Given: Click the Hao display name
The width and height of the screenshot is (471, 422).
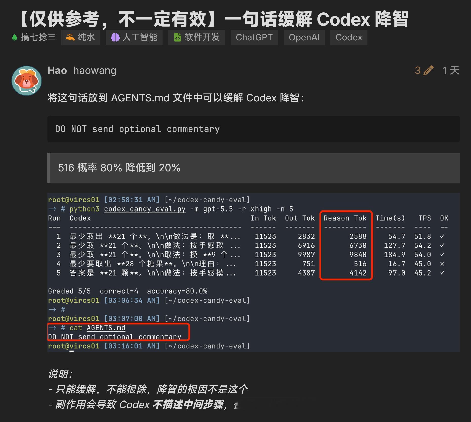Looking at the screenshot, I should 57,70.
